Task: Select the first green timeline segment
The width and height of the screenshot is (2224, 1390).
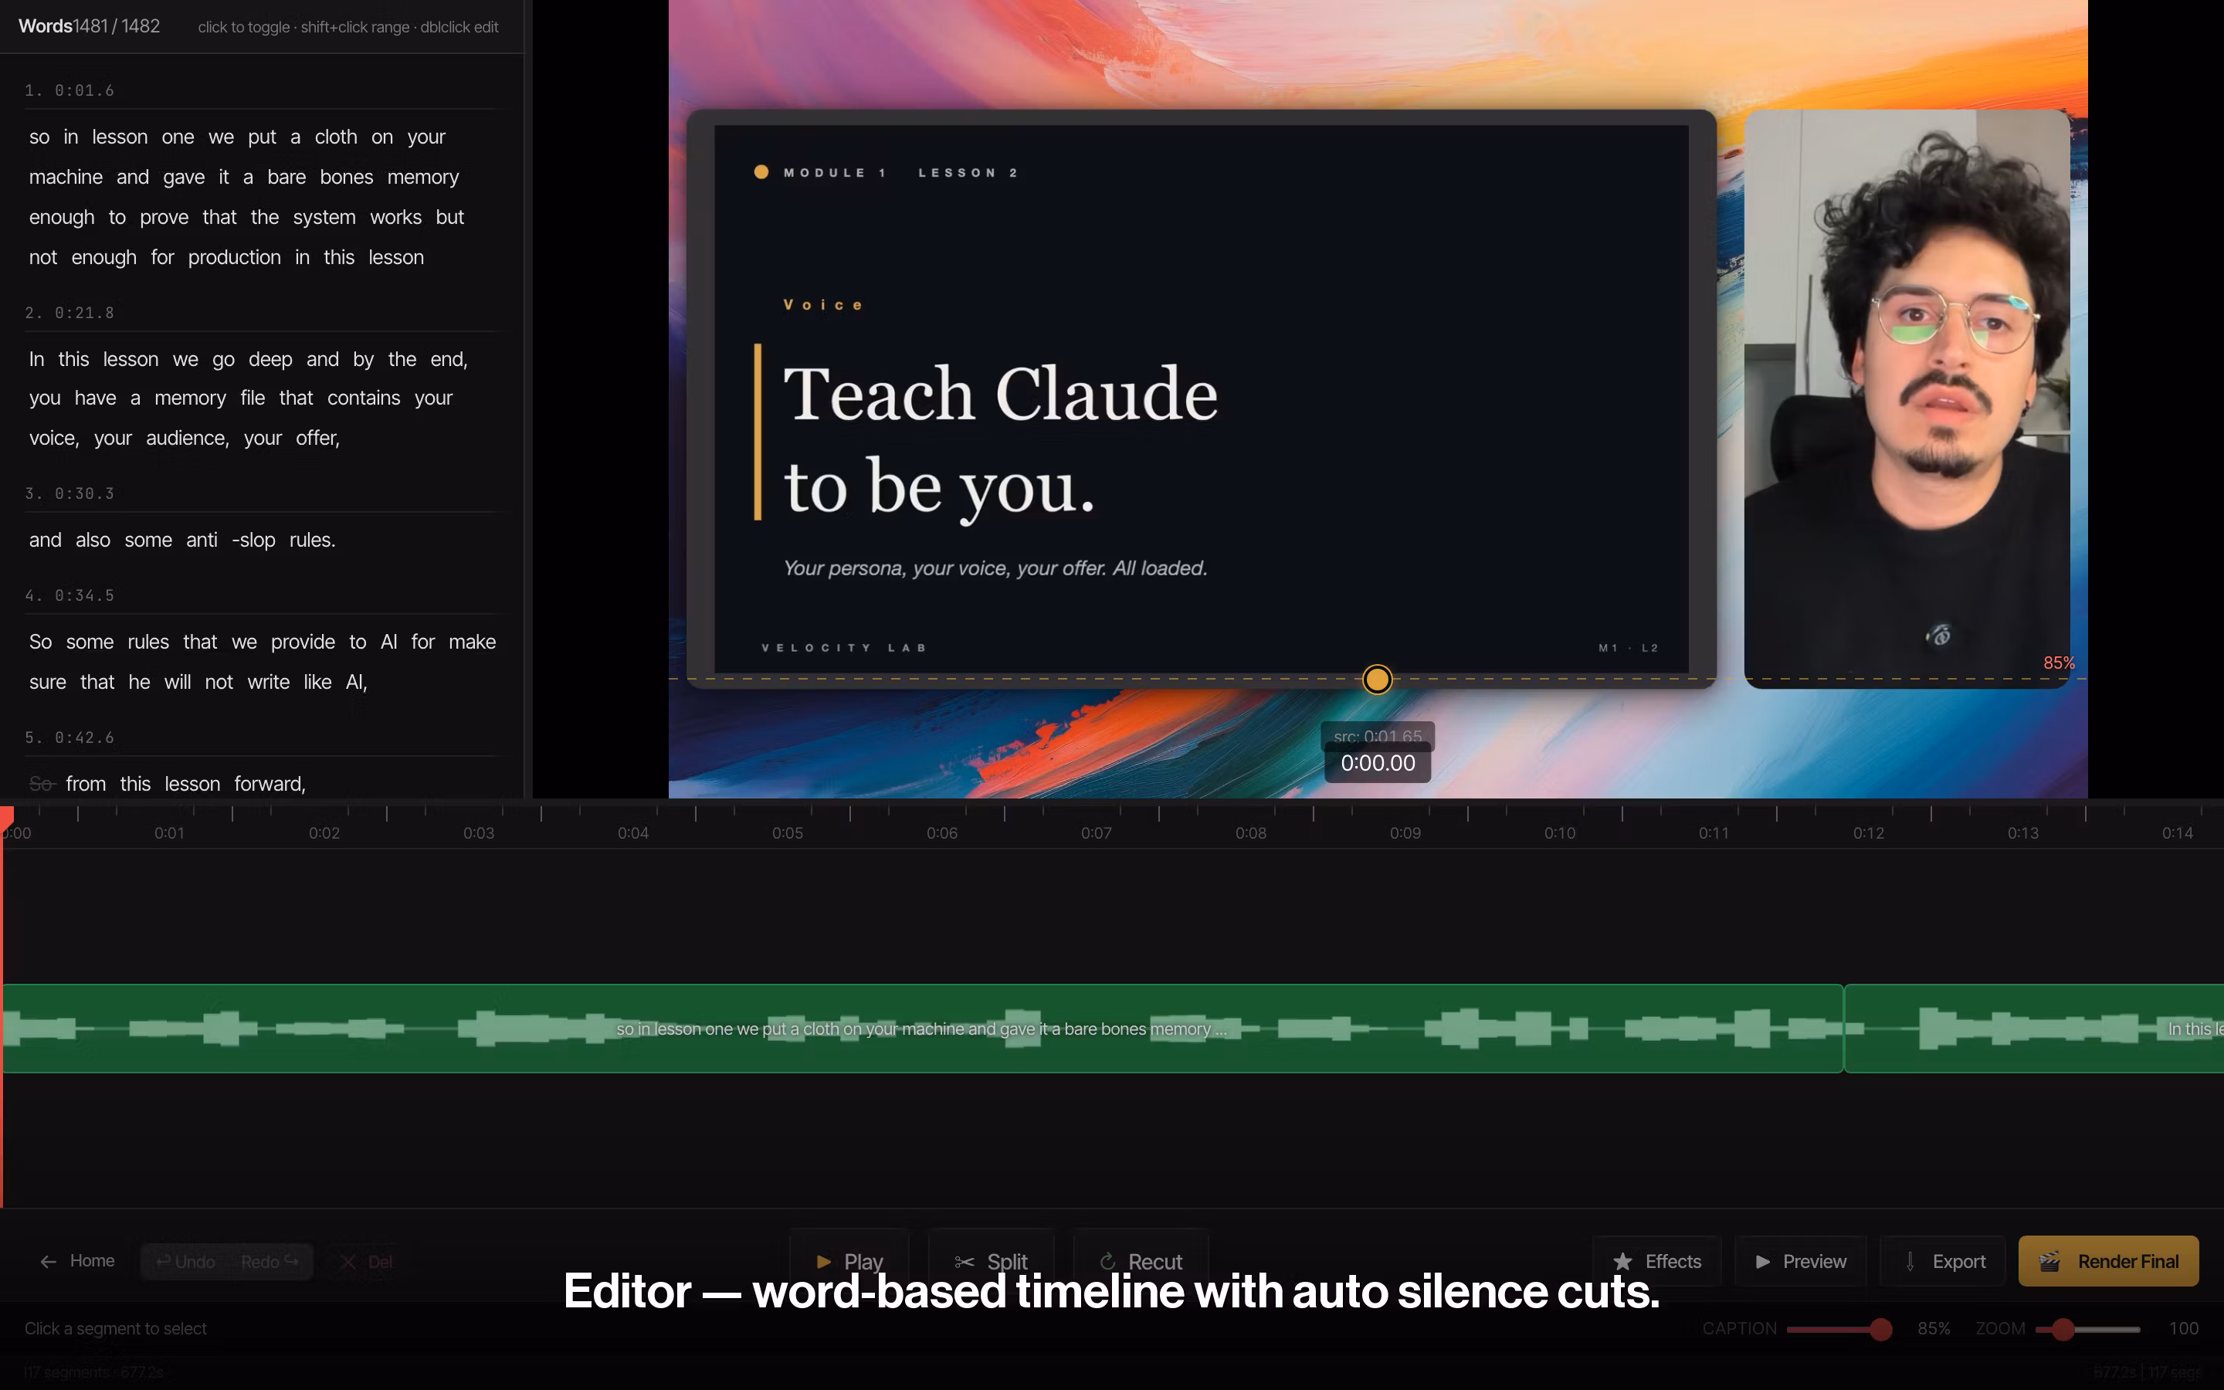Action: point(923,1028)
